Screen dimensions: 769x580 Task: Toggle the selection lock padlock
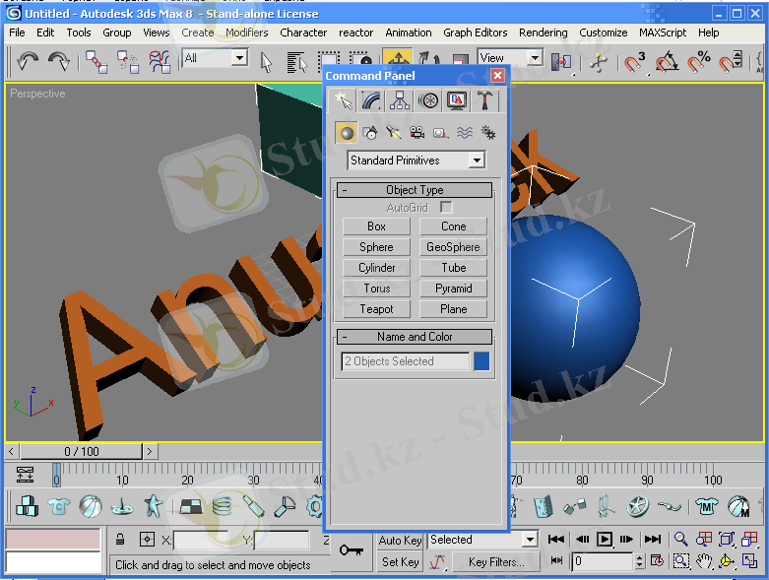(x=120, y=540)
